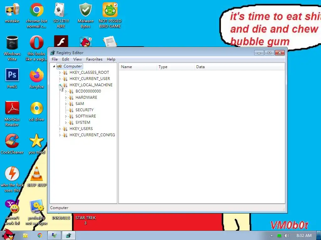Click the taskbar button left of Registry Editor
This screenshot has height=240, width=321.
(54, 236)
